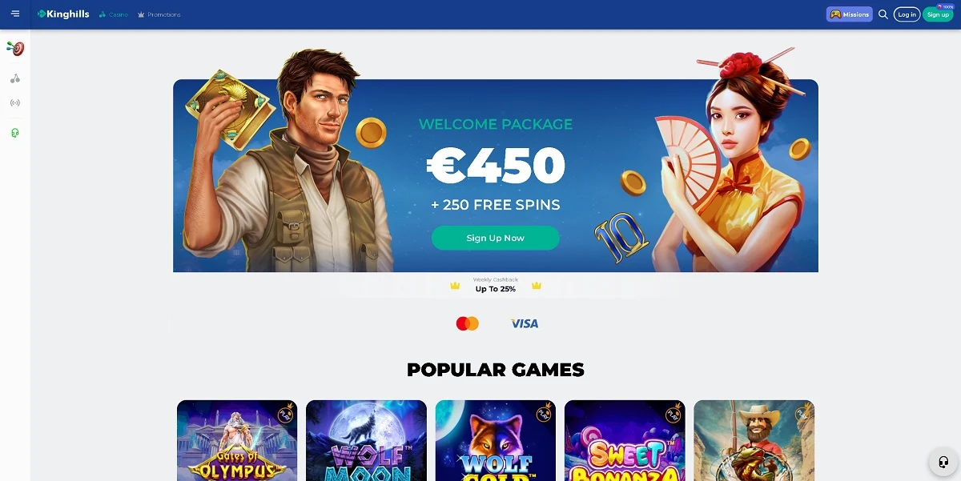Open the live casino broadcast sidebar icon
The width and height of the screenshot is (961, 481).
click(x=15, y=103)
